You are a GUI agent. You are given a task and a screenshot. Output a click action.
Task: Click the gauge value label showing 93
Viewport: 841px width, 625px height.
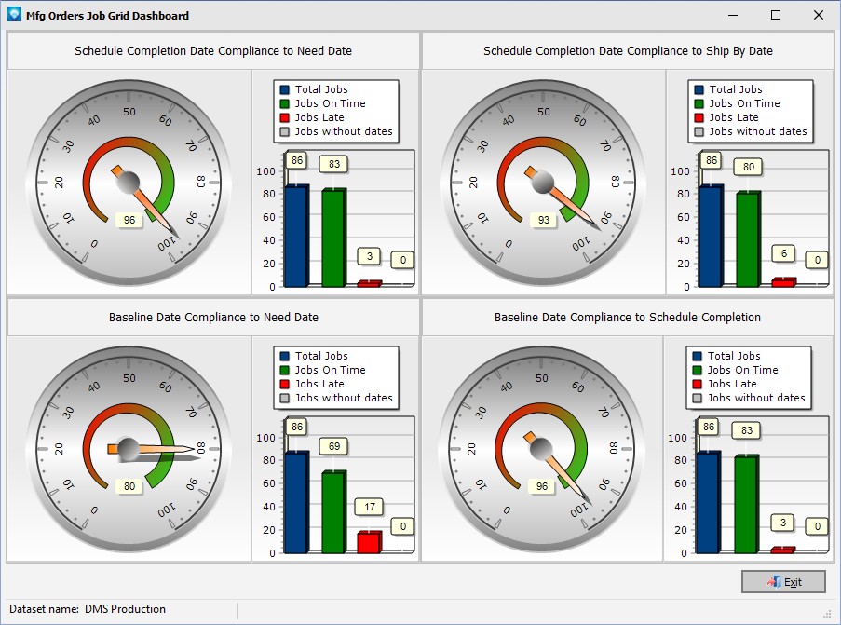tap(543, 220)
